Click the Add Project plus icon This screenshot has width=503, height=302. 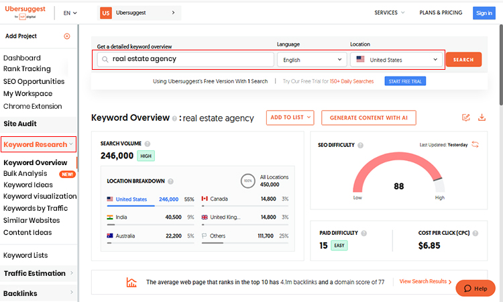click(x=66, y=36)
